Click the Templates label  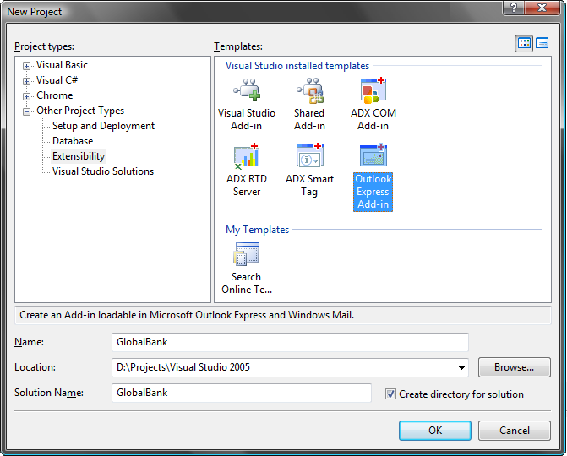coord(238,46)
